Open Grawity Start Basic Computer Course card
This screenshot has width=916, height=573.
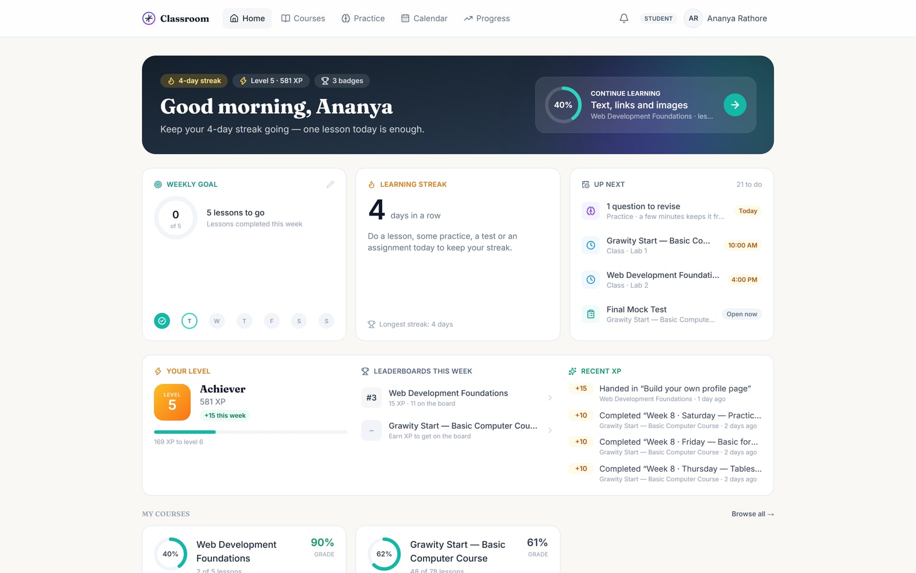[458, 550]
